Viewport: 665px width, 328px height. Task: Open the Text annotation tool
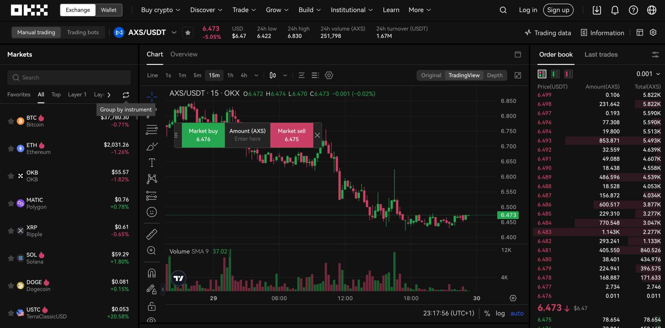pyautogui.click(x=152, y=162)
